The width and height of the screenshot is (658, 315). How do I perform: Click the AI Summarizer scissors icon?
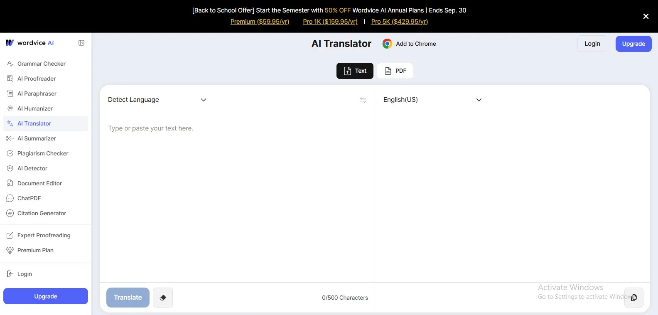click(10, 138)
